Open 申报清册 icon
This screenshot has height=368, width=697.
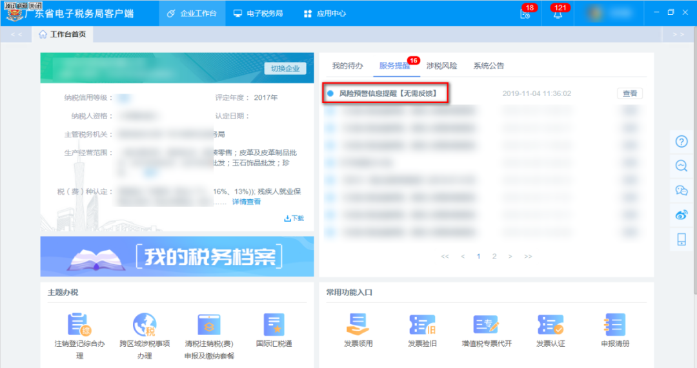click(x=615, y=324)
